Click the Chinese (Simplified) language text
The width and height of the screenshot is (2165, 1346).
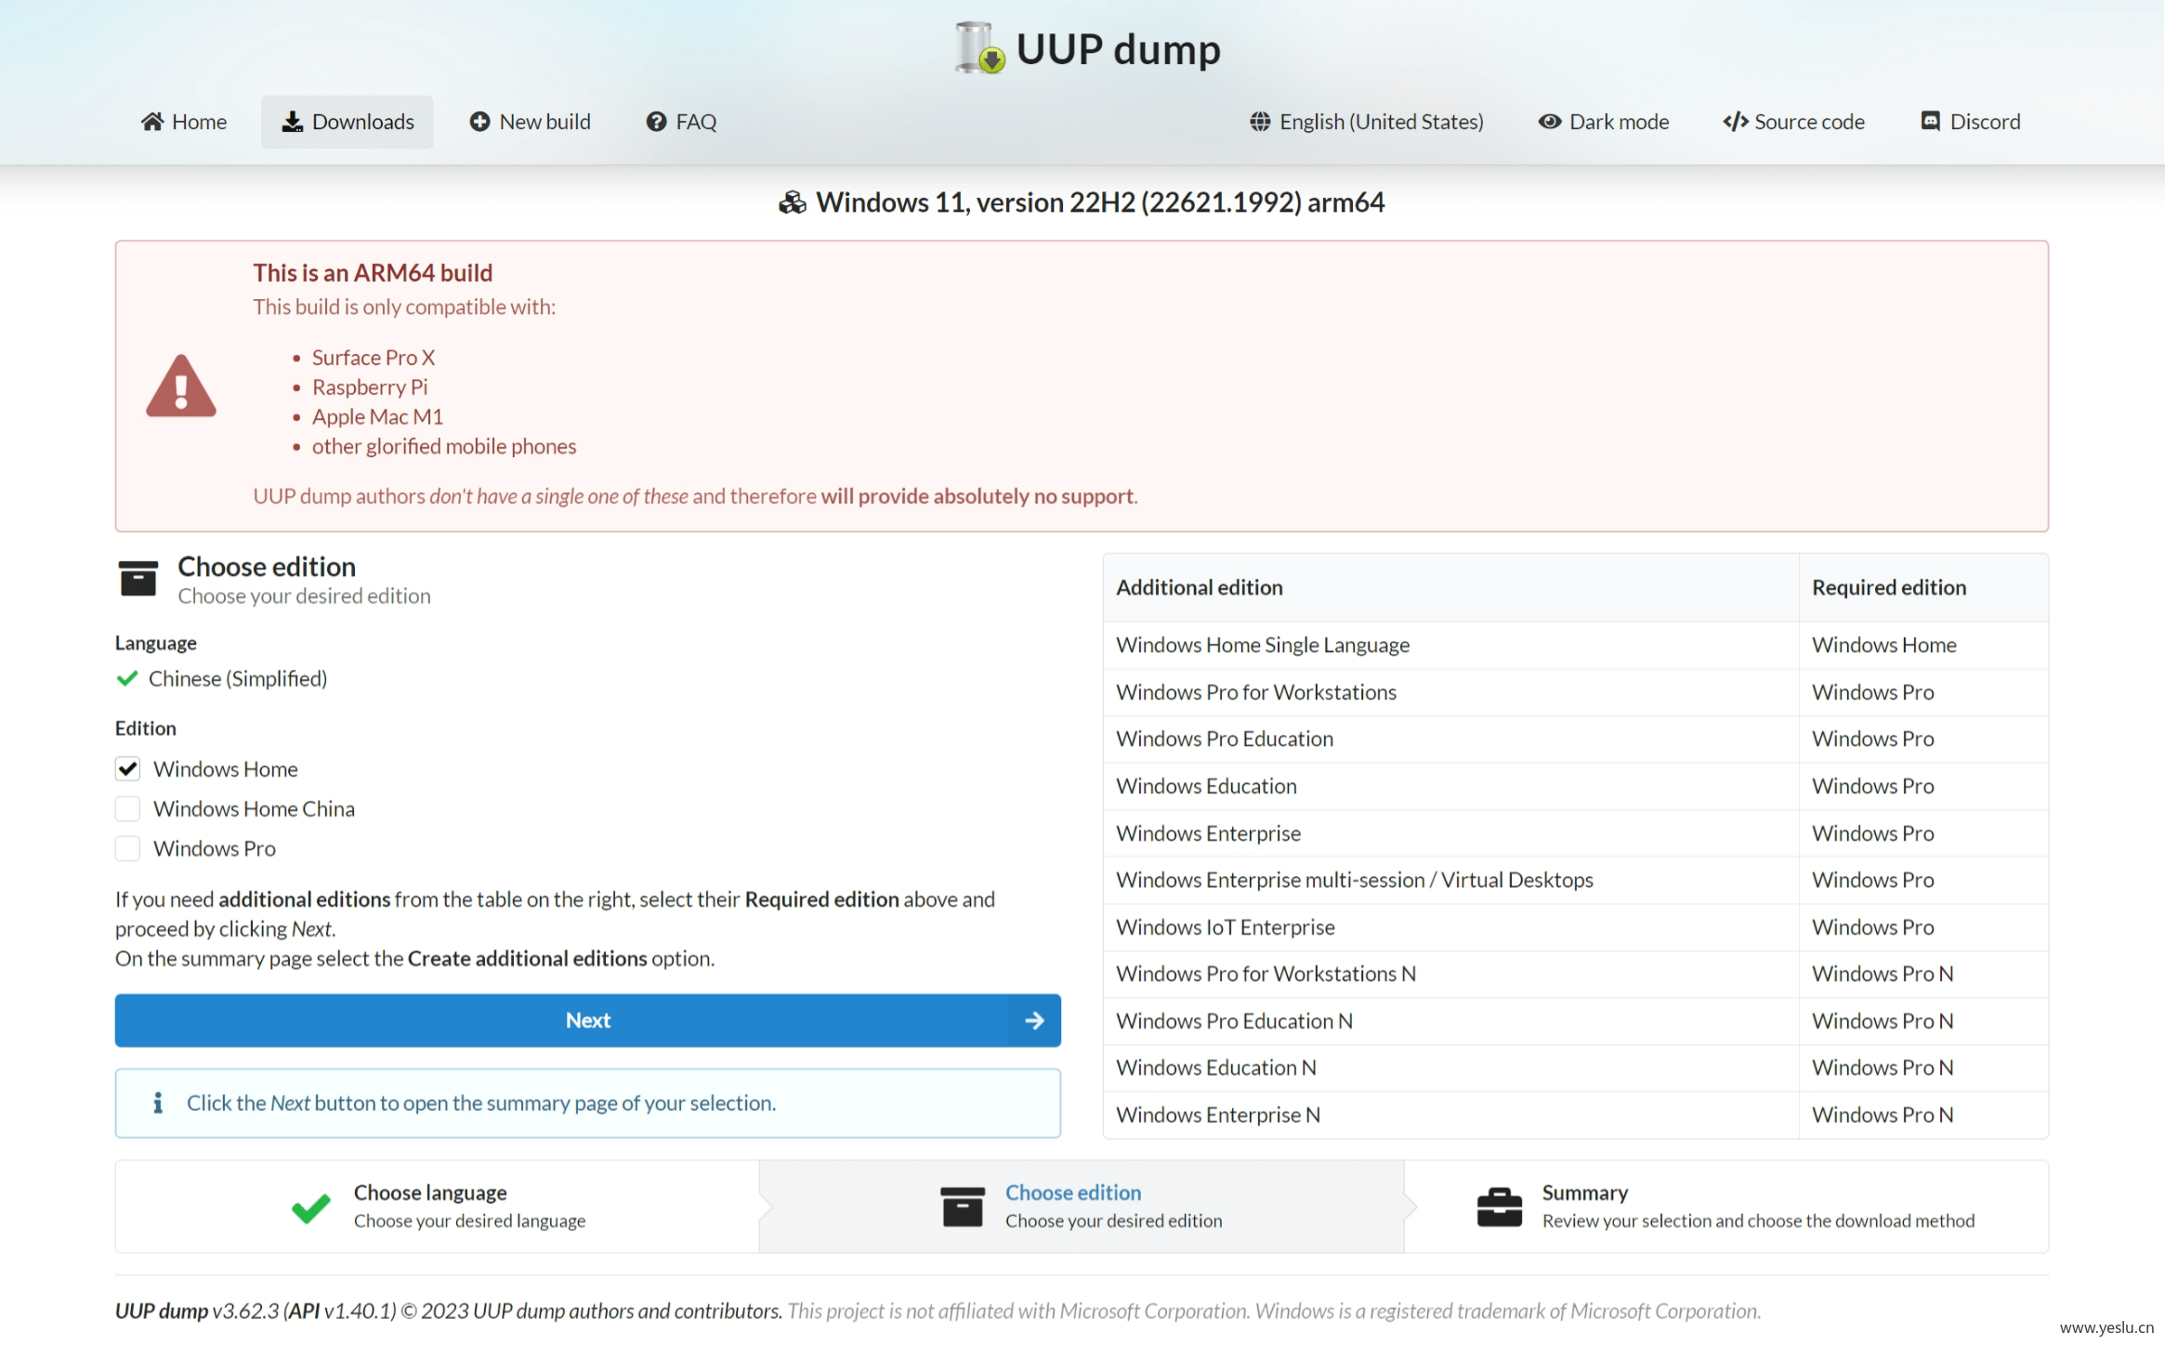tap(238, 679)
